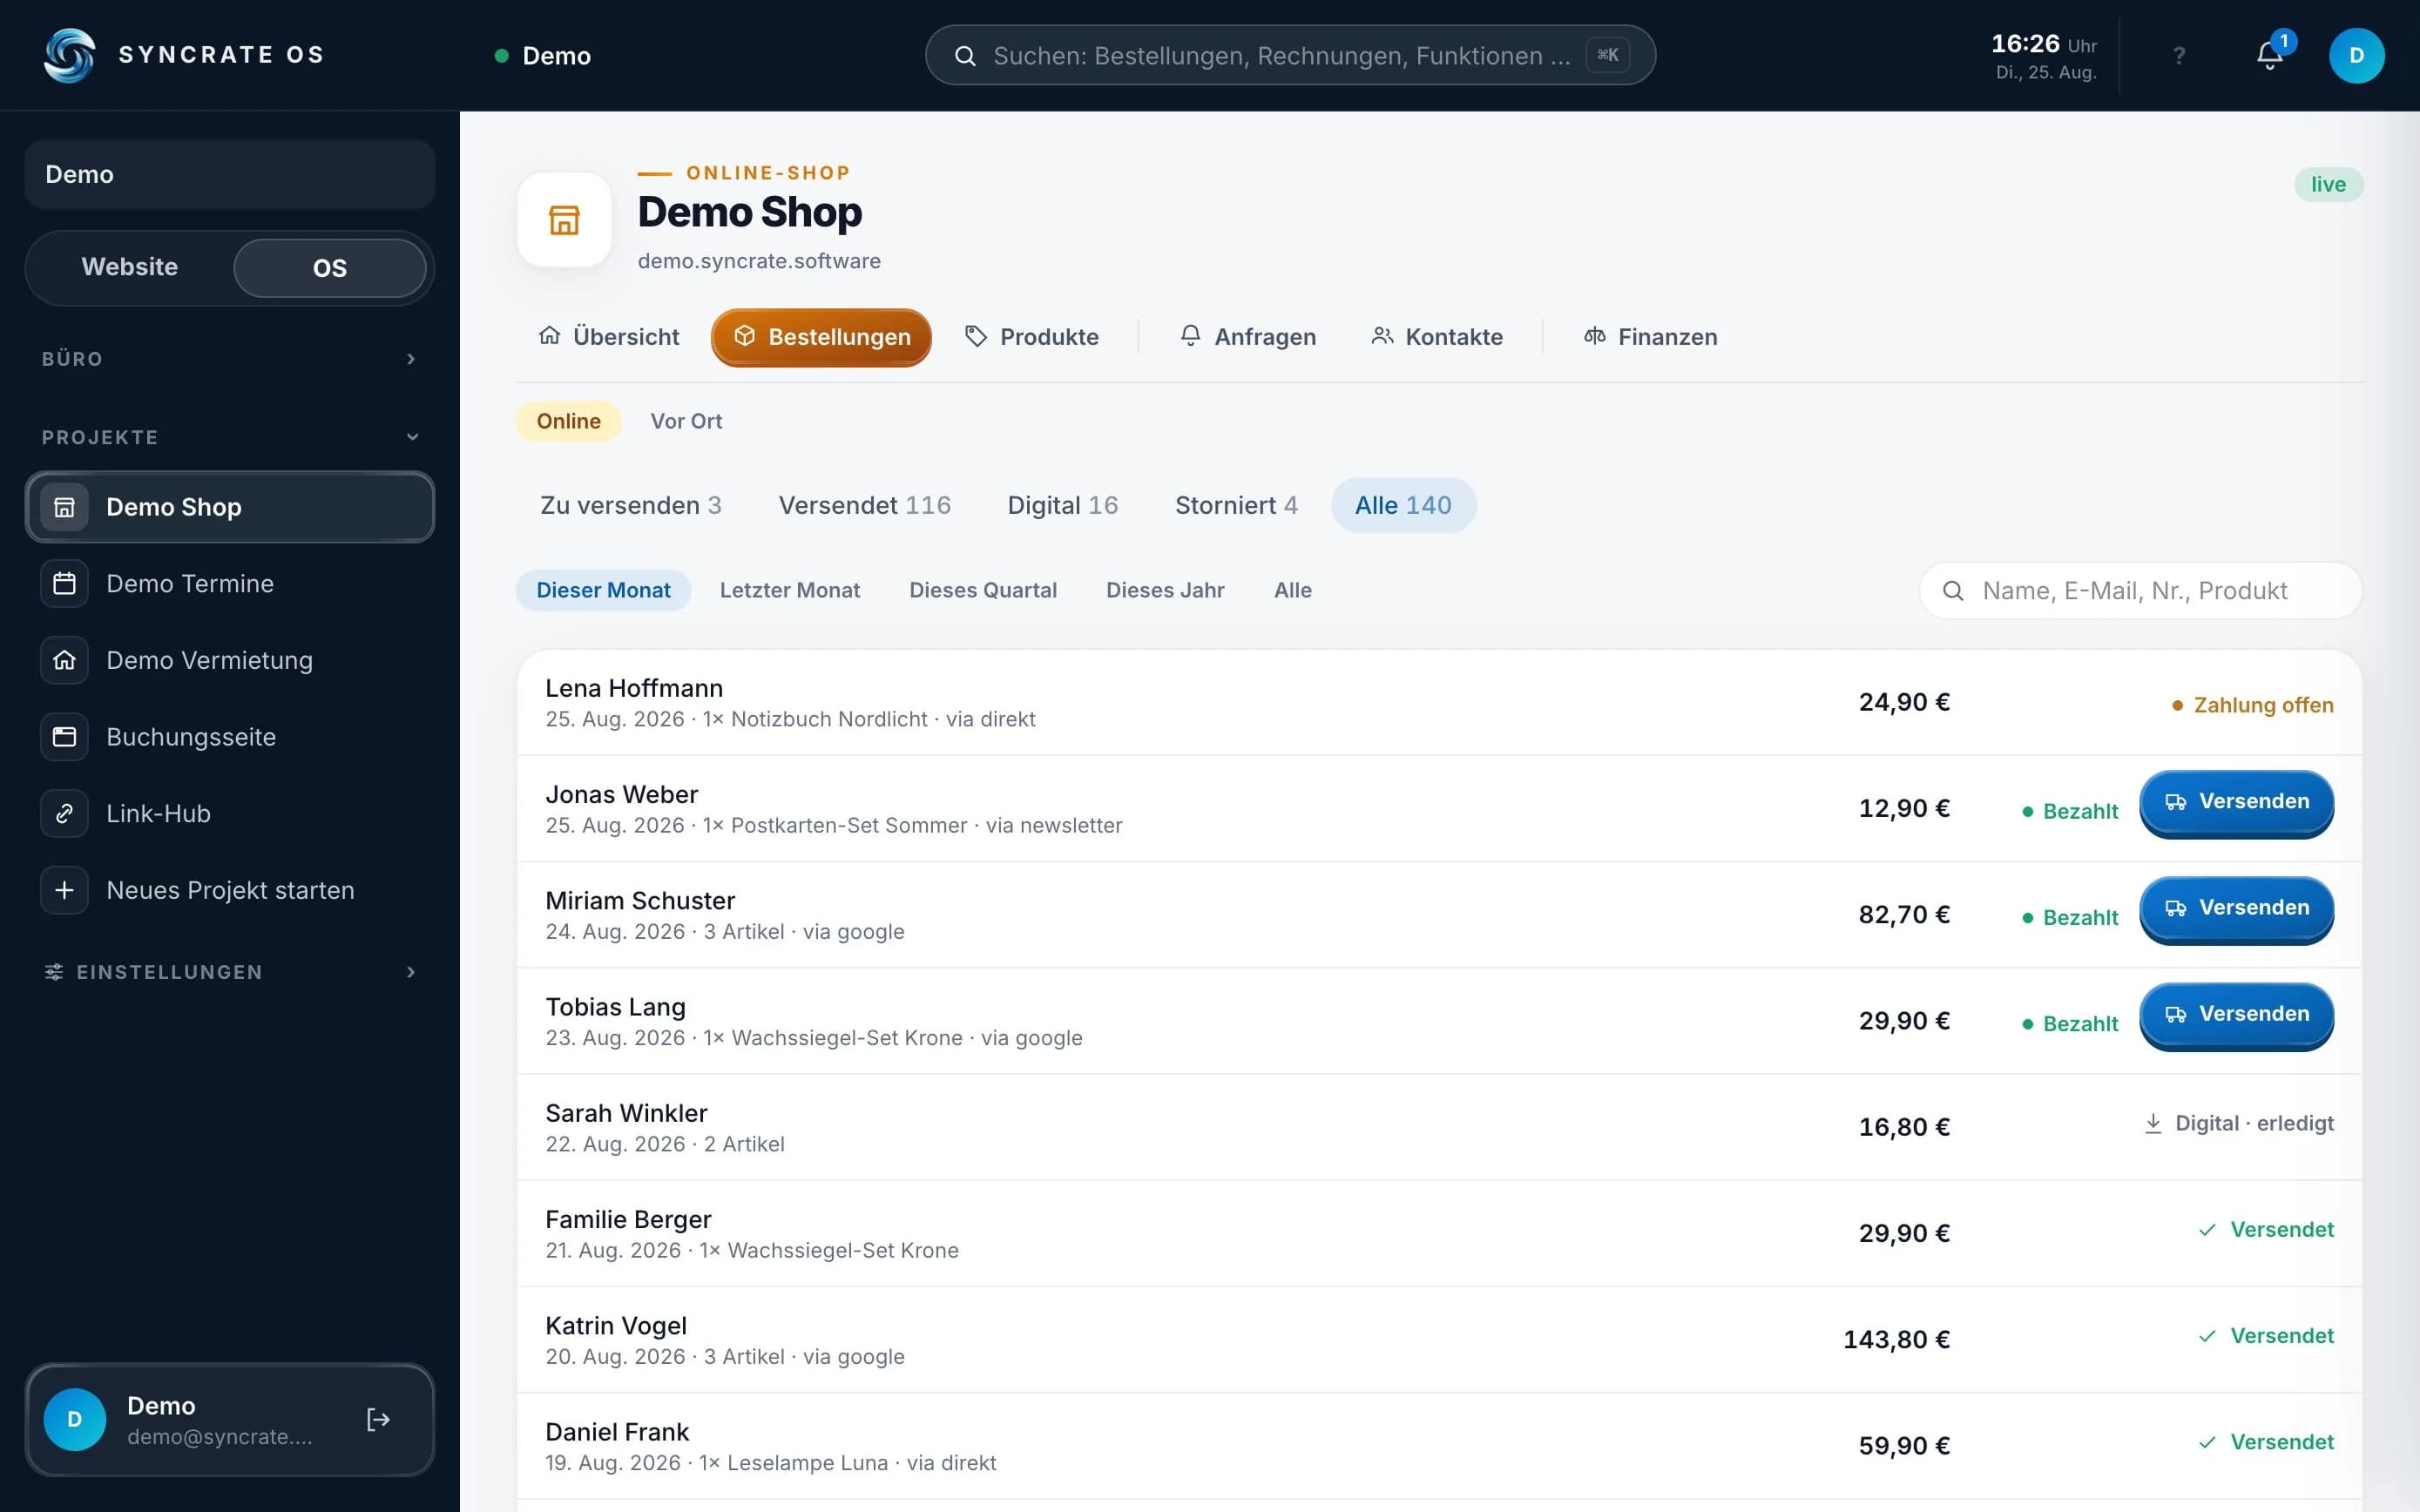2420x1512 pixels.
Task: Click the Zahlung offen status
Action: click(2252, 705)
